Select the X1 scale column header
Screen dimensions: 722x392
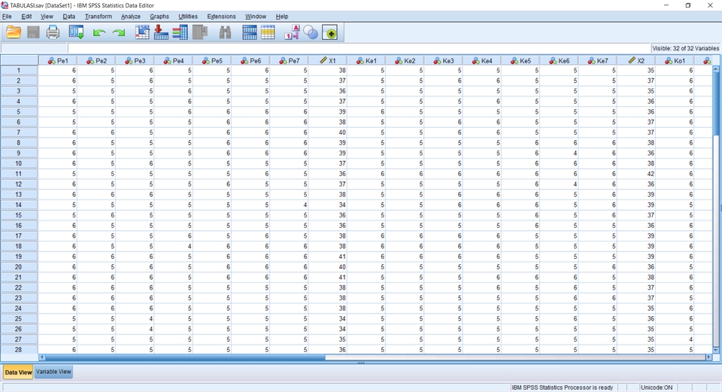[328, 60]
